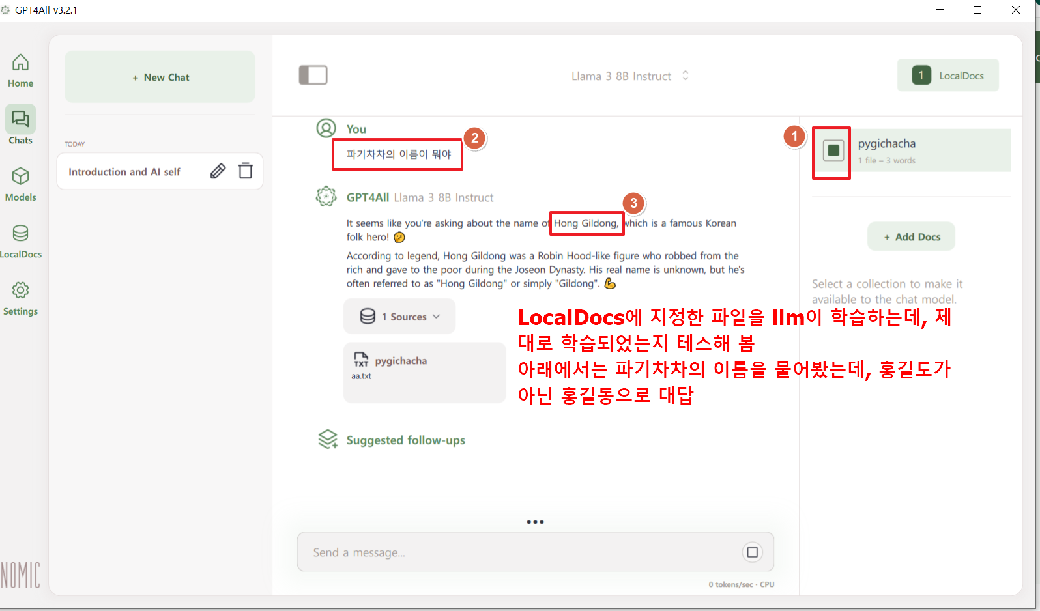Open the pygichacha aa.txt source card

(424, 373)
